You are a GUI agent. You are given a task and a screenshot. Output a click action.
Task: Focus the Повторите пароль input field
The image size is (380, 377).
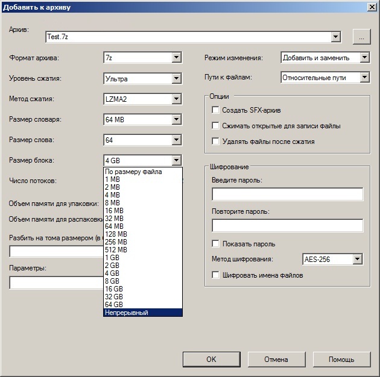pyautogui.click(x=288, y=225)
